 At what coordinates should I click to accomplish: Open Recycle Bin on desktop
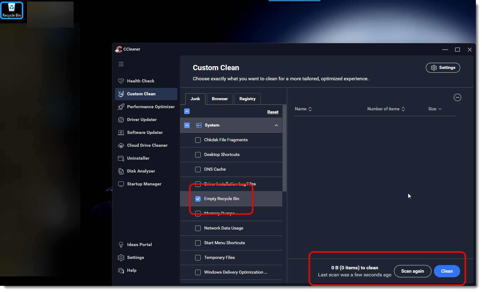[12, 10]
